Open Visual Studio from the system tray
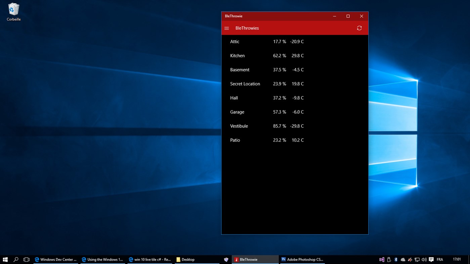The height and width of the screenshot is (264, 470). [382, 259]
